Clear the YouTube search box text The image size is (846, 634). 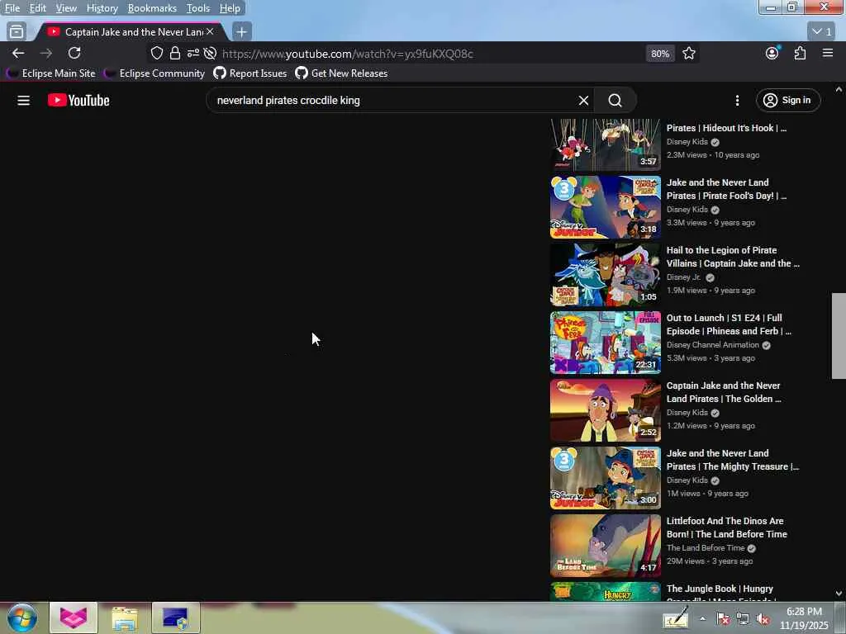(x=583, y=100)
